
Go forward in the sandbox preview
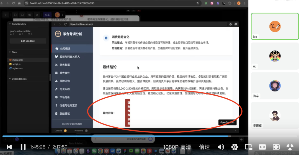tap(60, 24)
